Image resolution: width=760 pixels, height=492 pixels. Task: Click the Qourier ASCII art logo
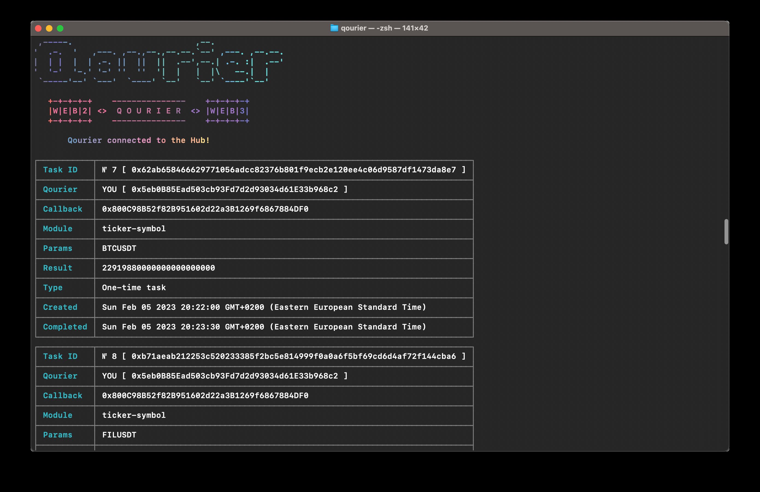(x=159, y=62)
